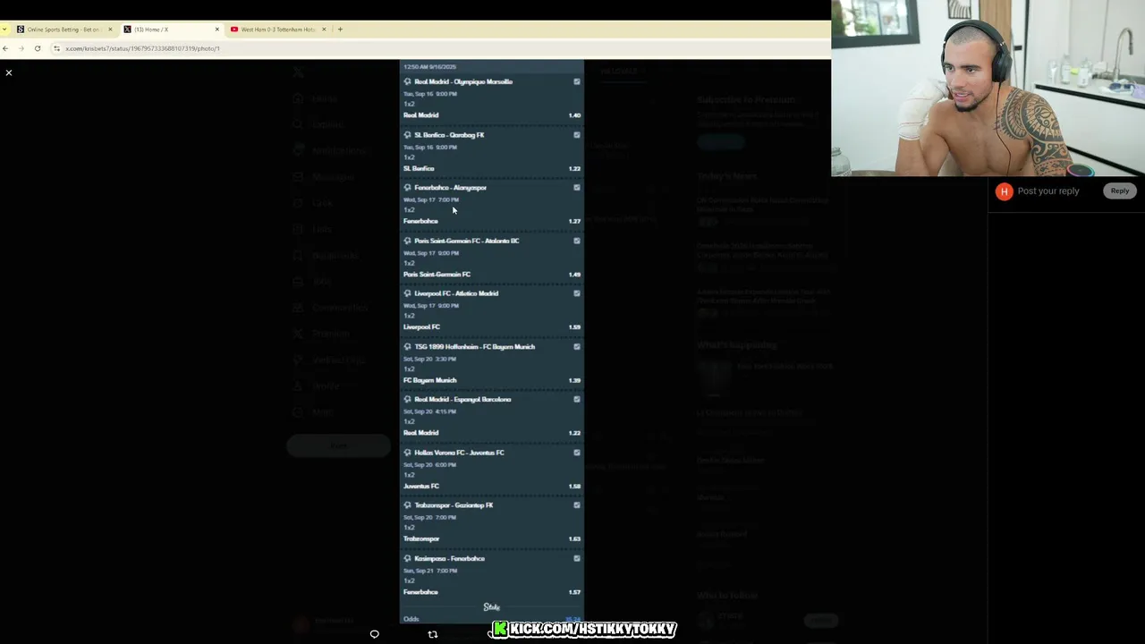Viewport: 1145px width, 644px height.
Task: Click the reply comment icon under the photo
Action: (375, 634)
